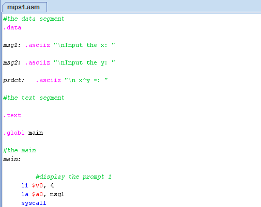The image size is (261, 207).
Task: Click the .asciiz directive on msg1 line
Action: (x=37, y=45)
